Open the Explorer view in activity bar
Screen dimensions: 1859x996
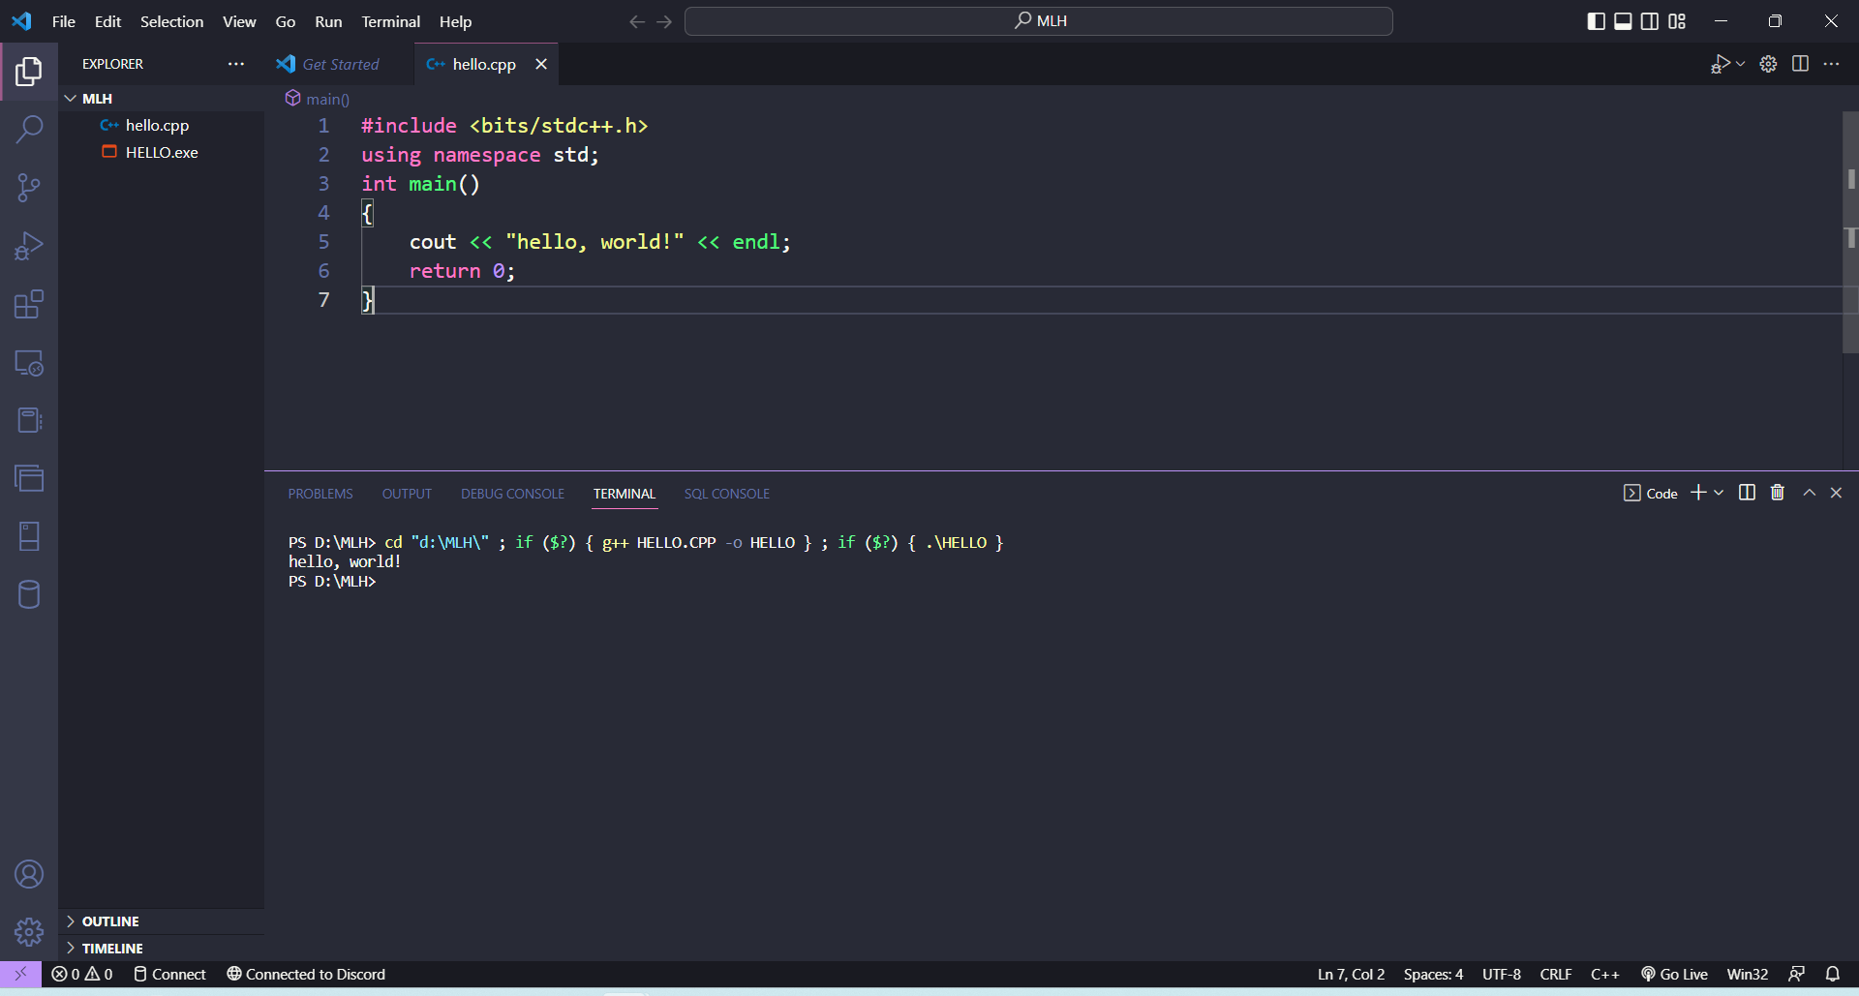coord(29,71)
